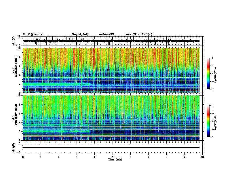Screen dimensions: 228x176
Task: Click the 2 kHz green emission band in ch.1
Action: tap(57, 84)
